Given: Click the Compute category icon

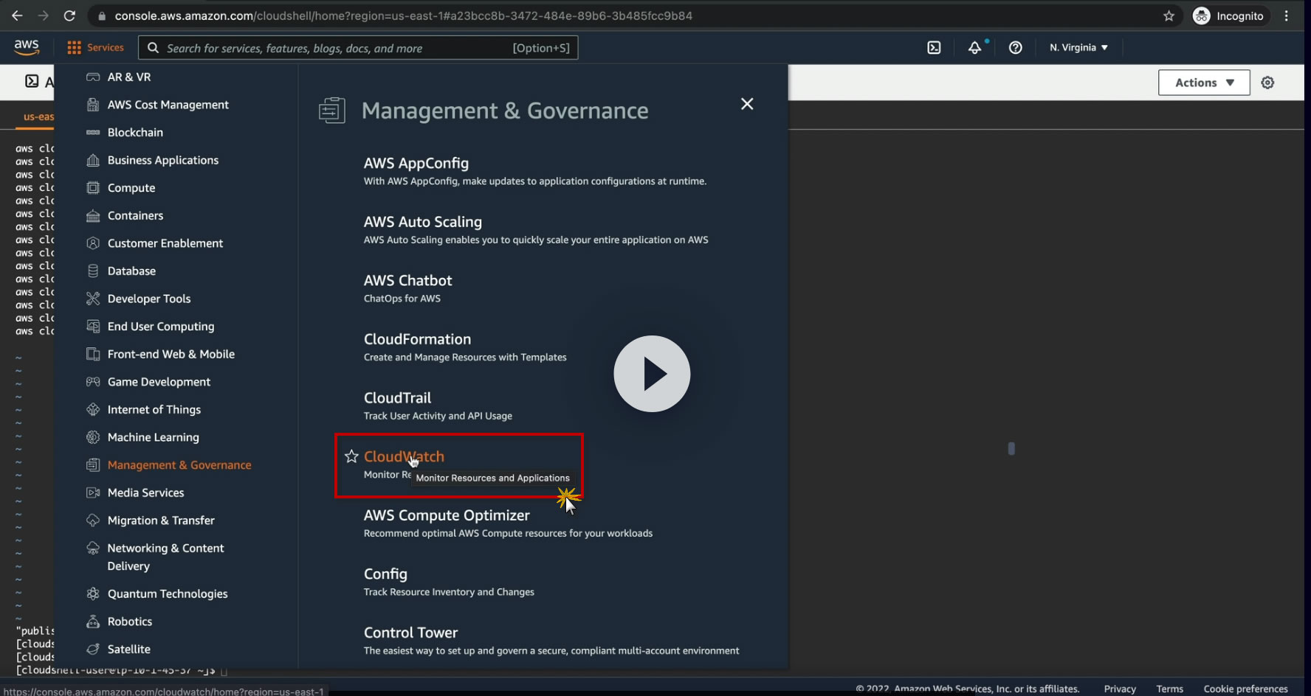Looking at the screenshot, I should (93, 188).
